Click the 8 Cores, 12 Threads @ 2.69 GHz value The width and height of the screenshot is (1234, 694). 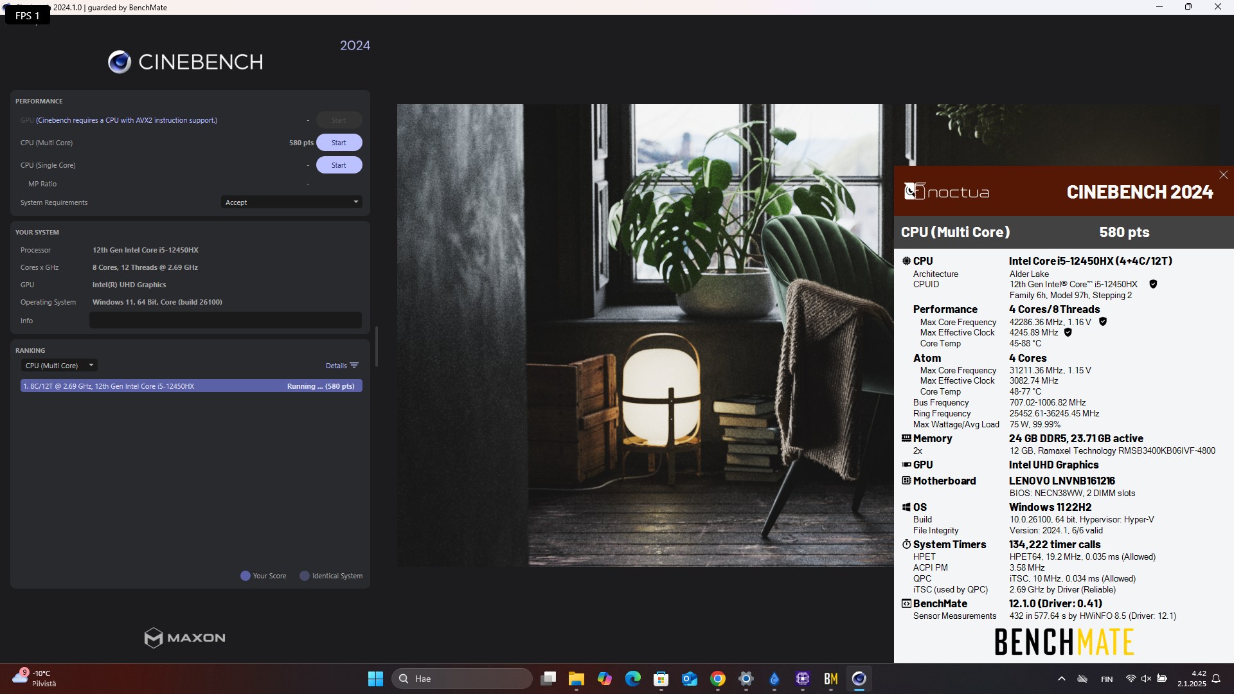(x=145, y=267)
